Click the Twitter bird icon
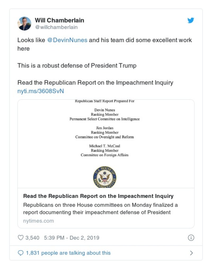Image resolution: width=212 pixels, height=269 pixels. coord(191,20)
